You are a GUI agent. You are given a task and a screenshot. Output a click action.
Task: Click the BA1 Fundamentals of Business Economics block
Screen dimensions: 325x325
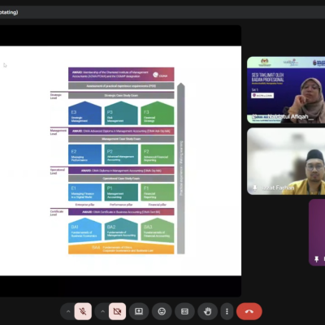tap(84, 230)
